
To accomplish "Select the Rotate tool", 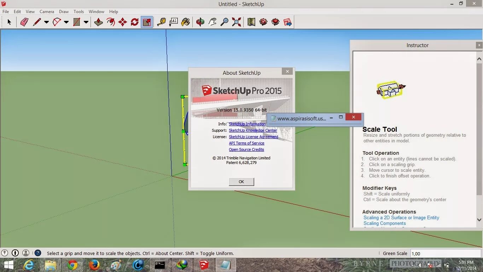I will tap(135, 22).
